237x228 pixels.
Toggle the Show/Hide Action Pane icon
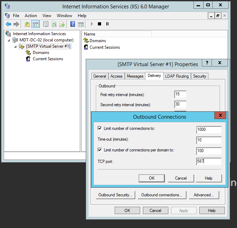pos(81,24)
